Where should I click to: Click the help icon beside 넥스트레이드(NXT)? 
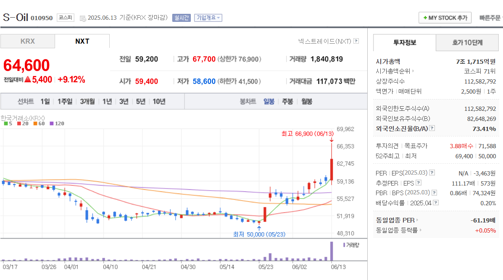(356, 41)
